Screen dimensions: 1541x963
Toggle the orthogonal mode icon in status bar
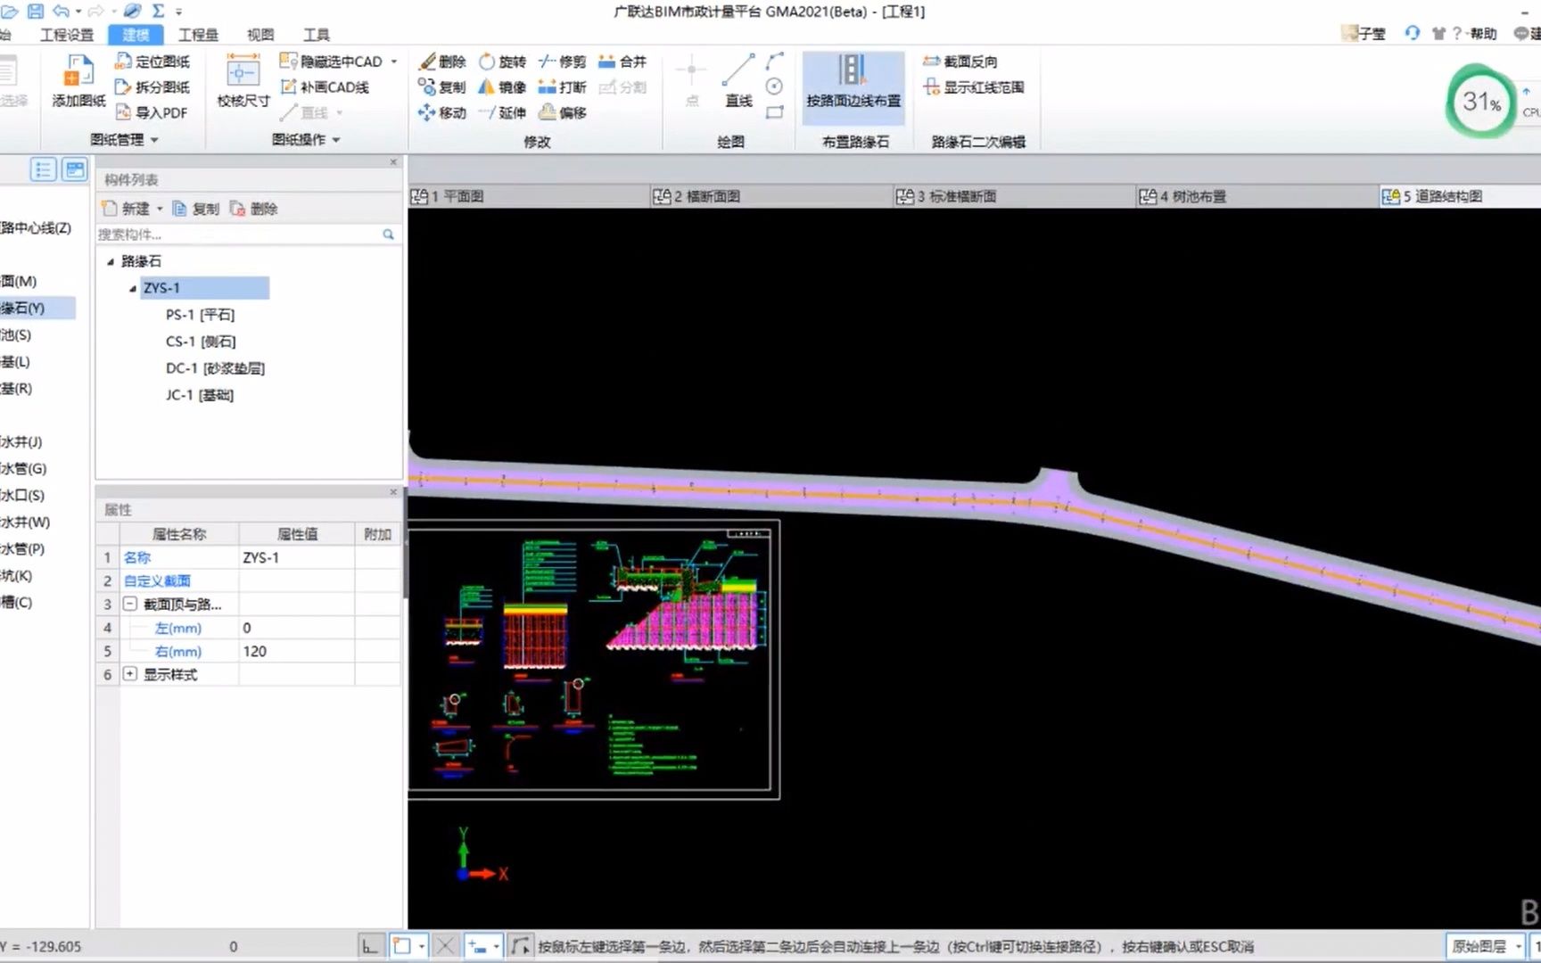click(x=370, y=946)
